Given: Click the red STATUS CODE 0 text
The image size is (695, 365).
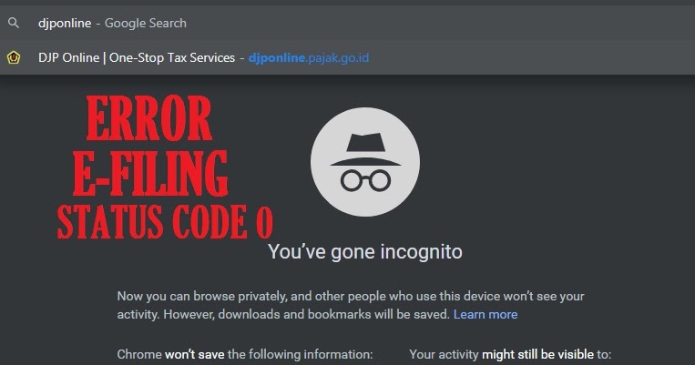Looking at the screenshot, I should (x=165, y=221).
